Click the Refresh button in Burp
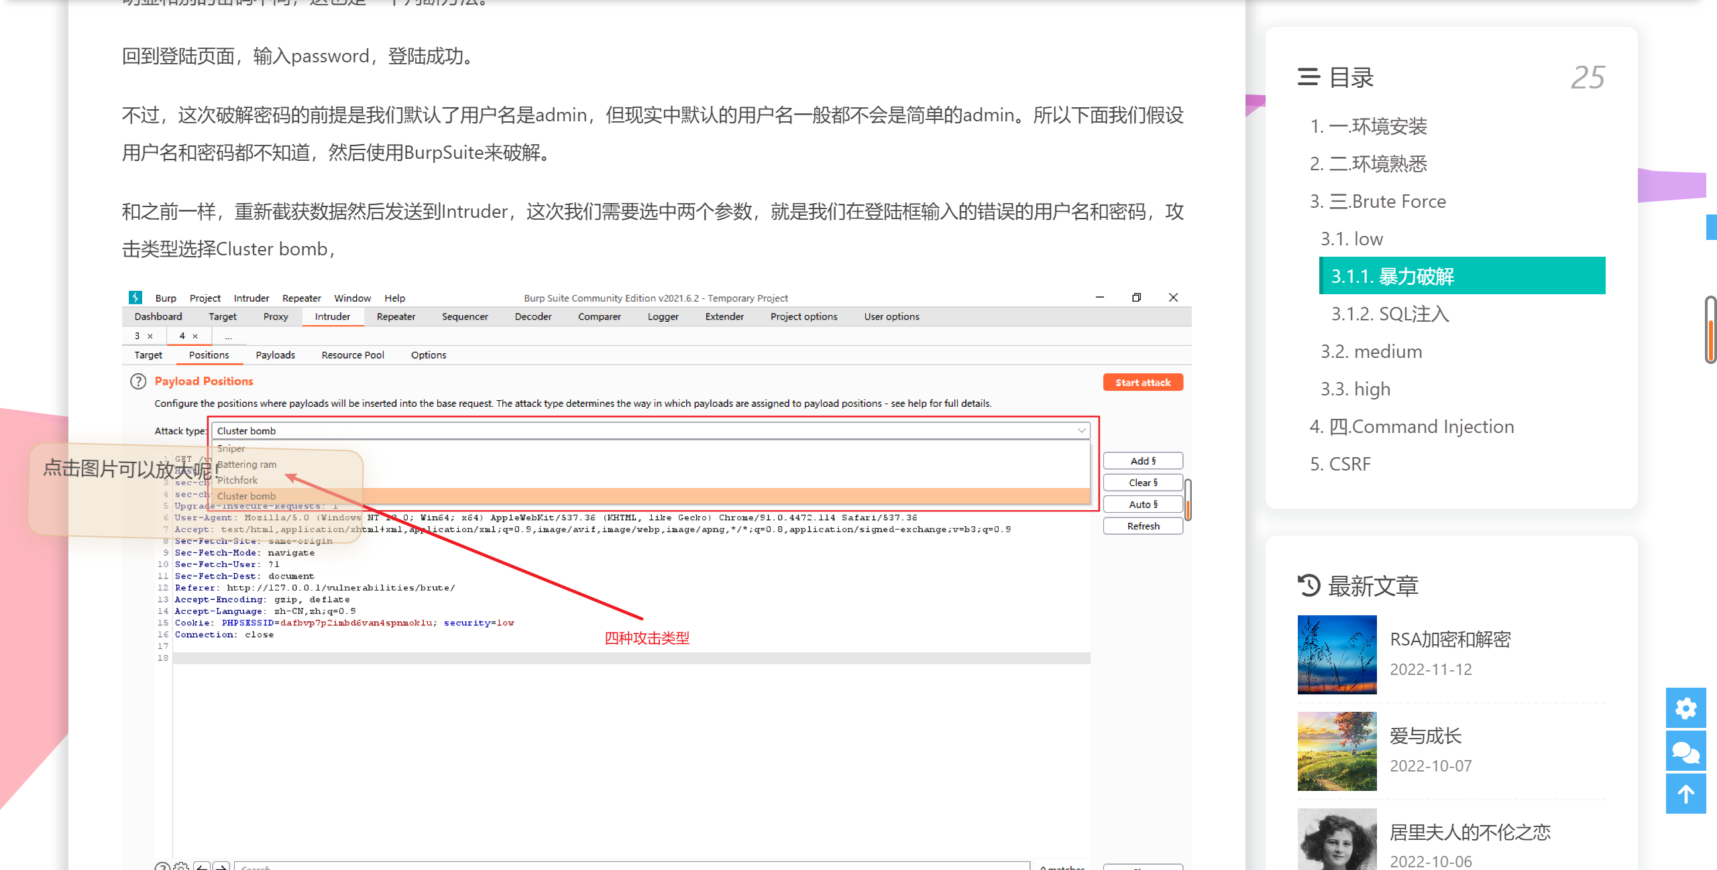1717x870 pixels. (x=1143, y=526)
